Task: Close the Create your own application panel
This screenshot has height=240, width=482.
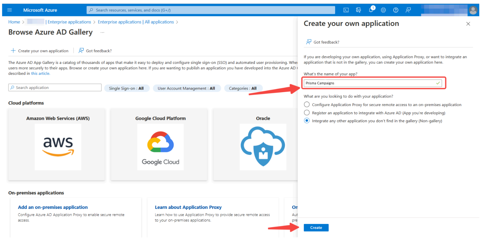Action: click(468, 24)
